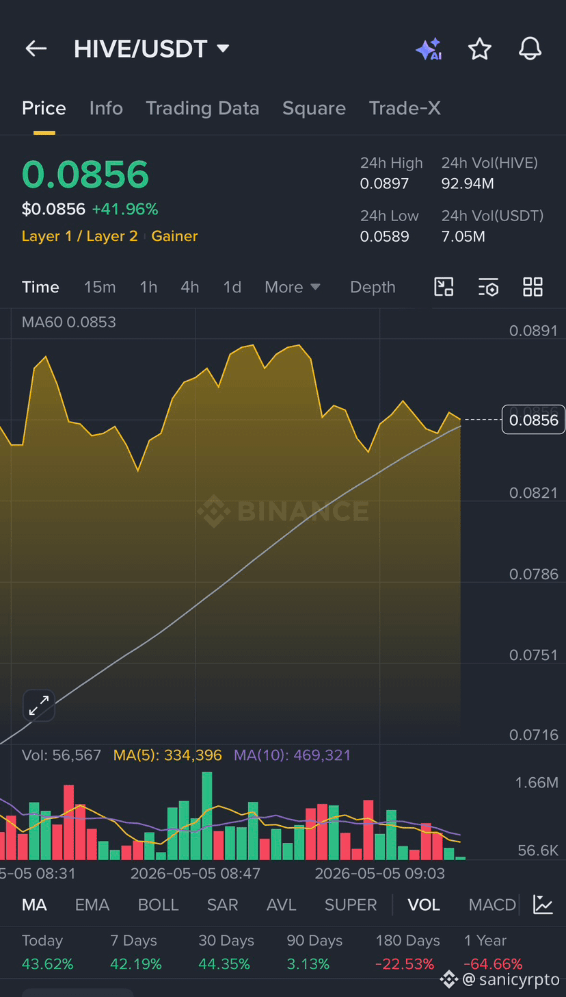
Task: Click the 90 Days 3.13% performance
Action: pos(314,952)
